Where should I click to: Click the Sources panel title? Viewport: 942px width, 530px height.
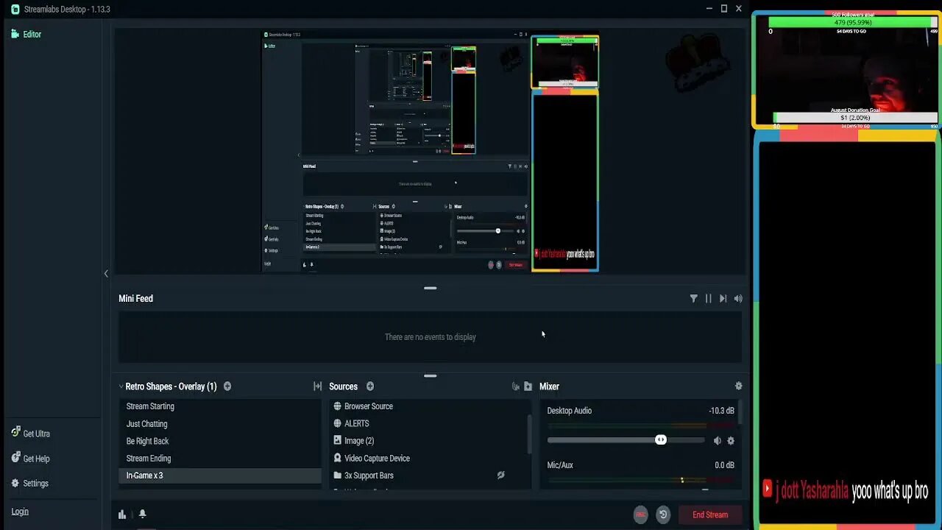343,386
